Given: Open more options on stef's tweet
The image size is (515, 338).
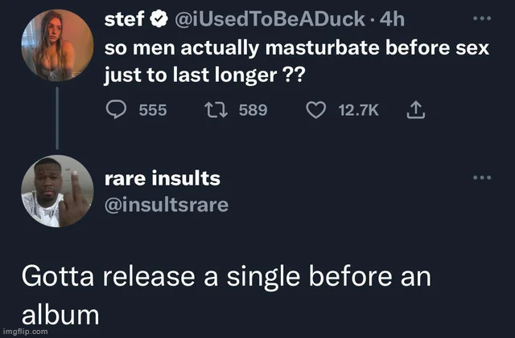Looking at the screenshot, I should click(x=482, y=18).
